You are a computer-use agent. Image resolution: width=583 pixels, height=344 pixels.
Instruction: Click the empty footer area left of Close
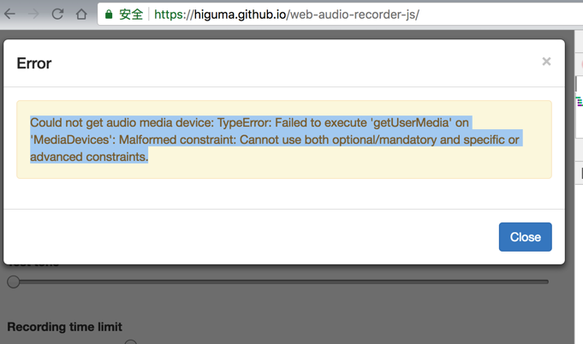[x=257, y=237]
